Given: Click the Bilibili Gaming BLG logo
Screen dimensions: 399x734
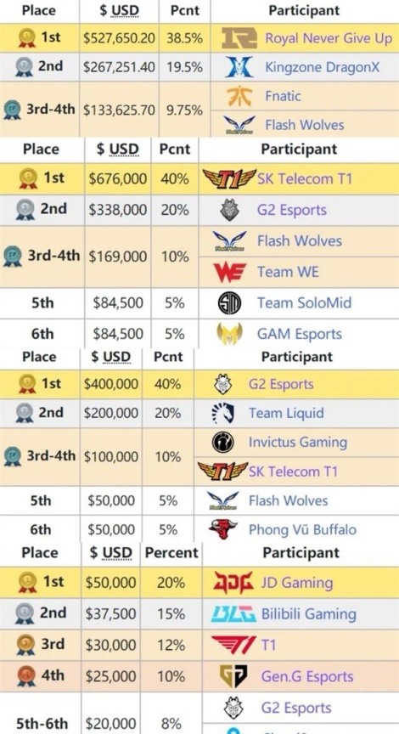Looking at the screenshot, I should tap(233, 614).
